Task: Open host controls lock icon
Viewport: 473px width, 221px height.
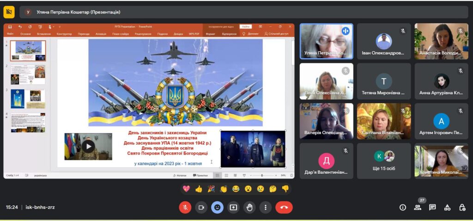Action: pos(462,208)
